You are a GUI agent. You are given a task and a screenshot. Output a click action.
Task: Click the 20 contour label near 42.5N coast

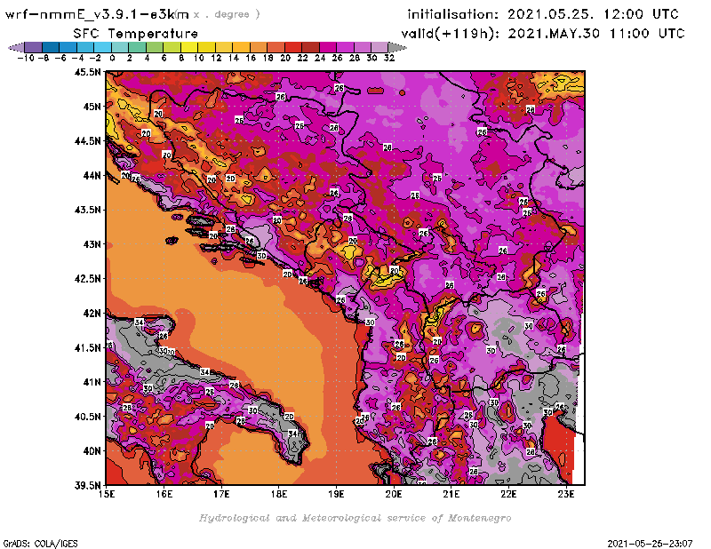coord(287,274)
